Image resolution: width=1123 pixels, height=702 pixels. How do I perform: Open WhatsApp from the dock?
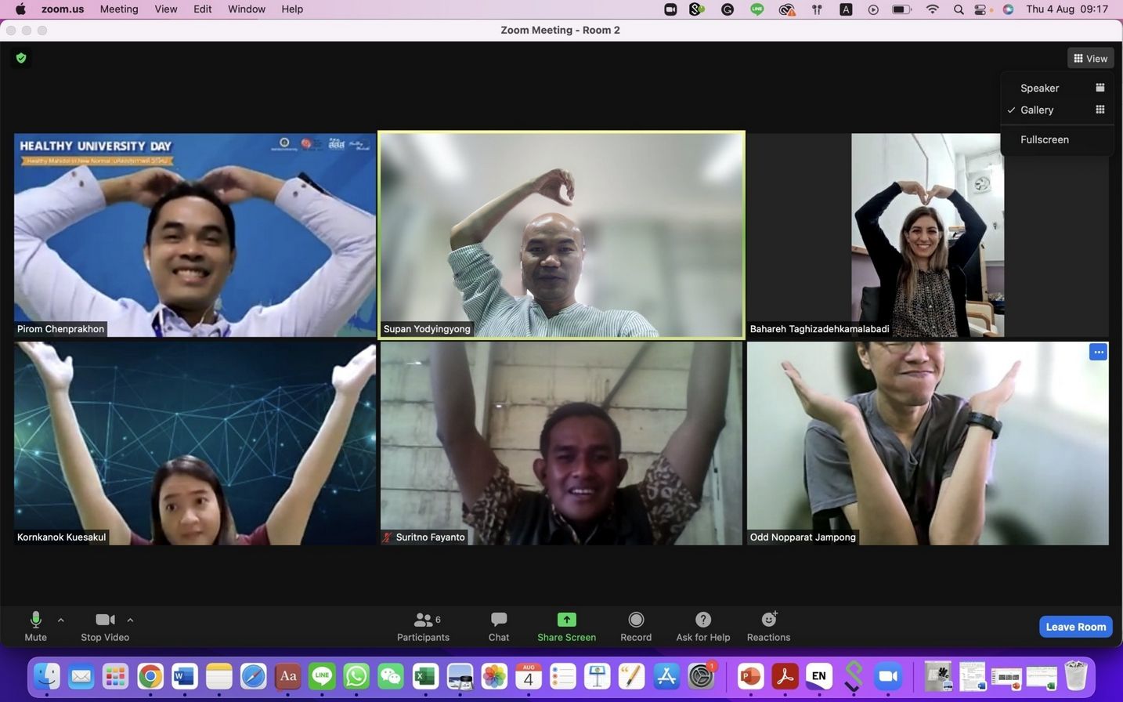click(356, 676)
